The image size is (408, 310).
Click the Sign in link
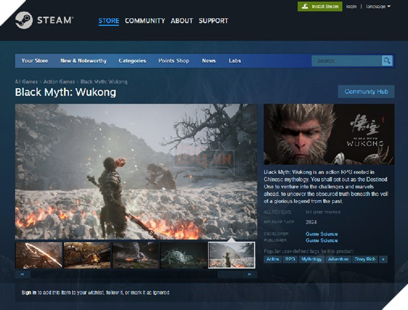[29, 293]
